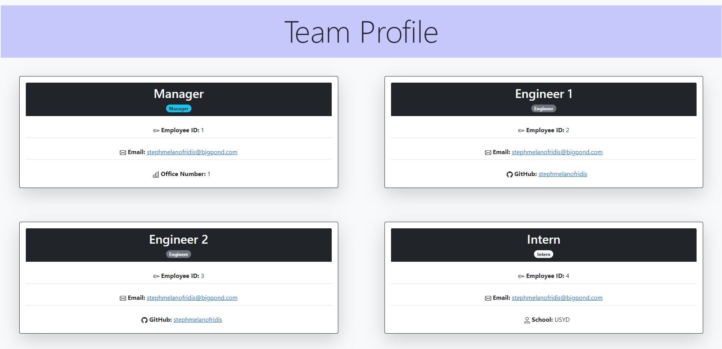The width and height of the screenshot is (722, 349).
Task: Click the key icon on Intern card
Action: point(521,276)
